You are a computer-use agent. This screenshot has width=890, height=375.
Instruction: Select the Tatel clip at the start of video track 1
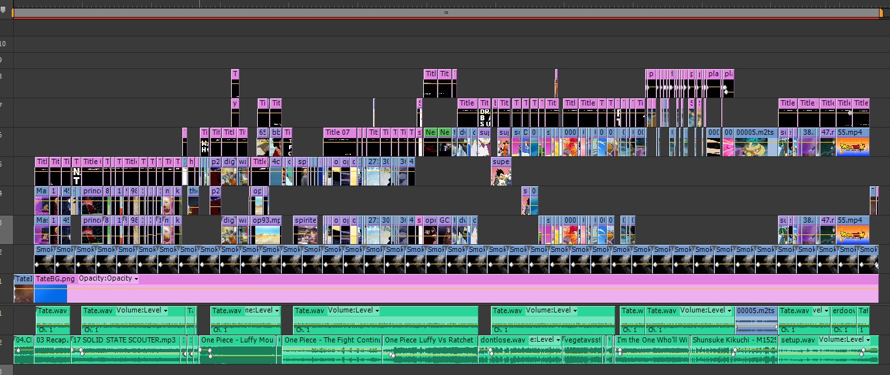coord(23,288)
